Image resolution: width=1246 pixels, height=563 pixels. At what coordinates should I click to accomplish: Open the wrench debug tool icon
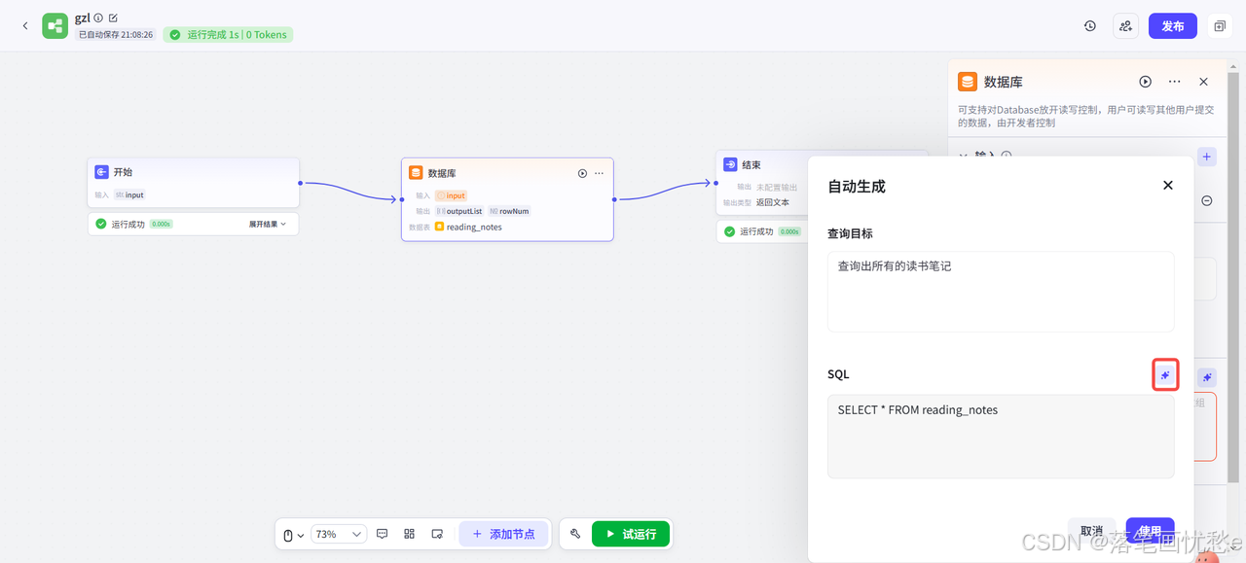click(x=575, y=534)
